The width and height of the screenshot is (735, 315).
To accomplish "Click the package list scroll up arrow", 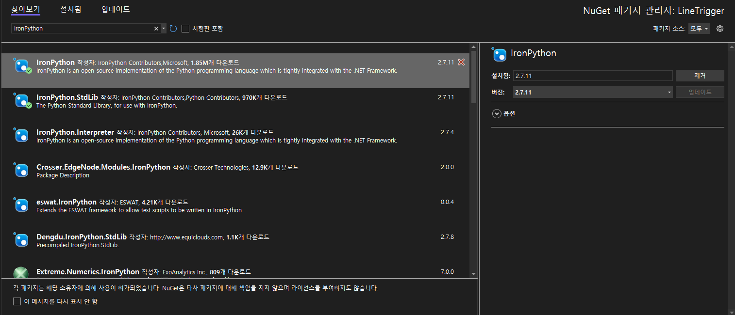I will pos(474,47).
